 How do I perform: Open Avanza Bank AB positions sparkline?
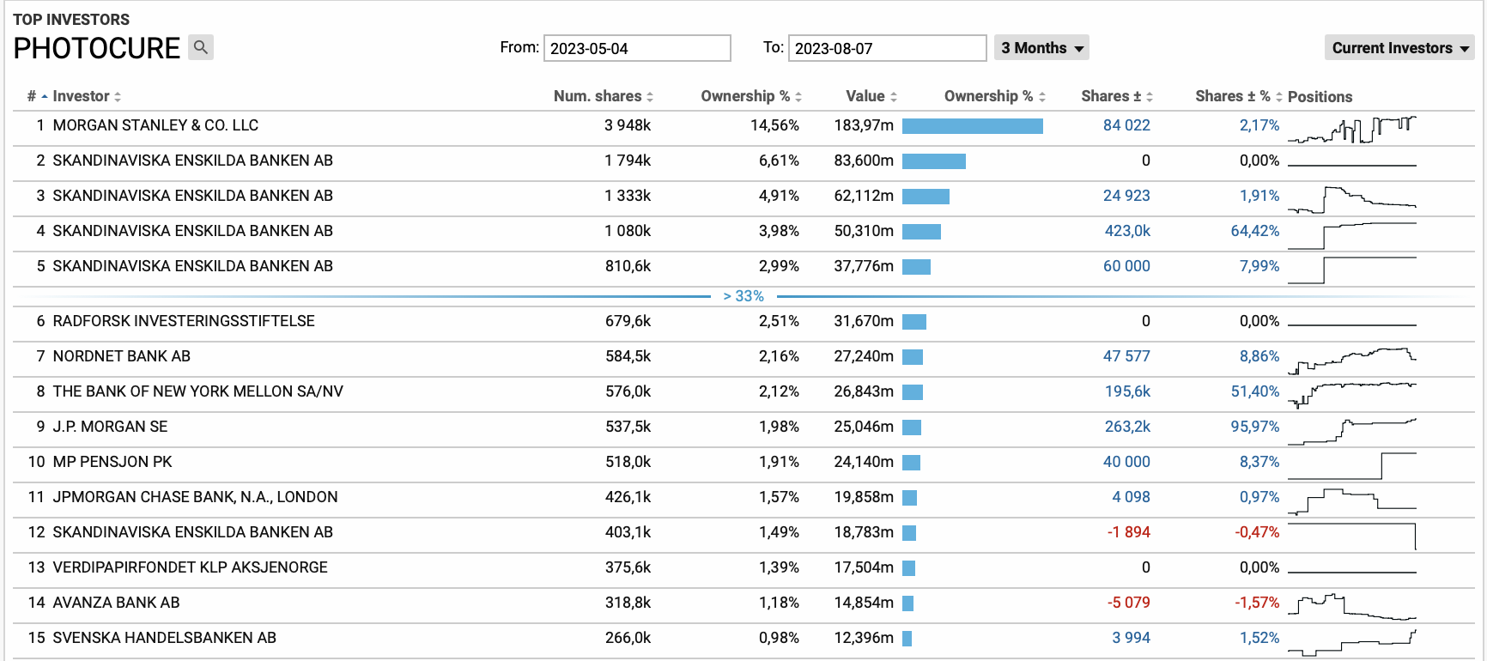tap(1352, 606)
